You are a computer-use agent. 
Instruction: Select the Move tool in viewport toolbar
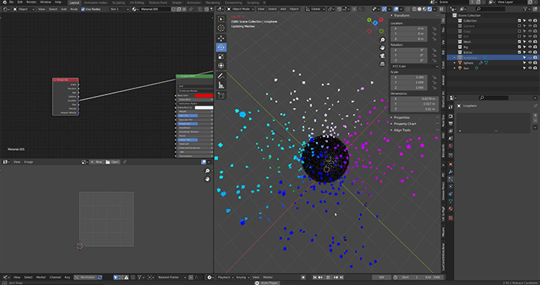point(221,38)
